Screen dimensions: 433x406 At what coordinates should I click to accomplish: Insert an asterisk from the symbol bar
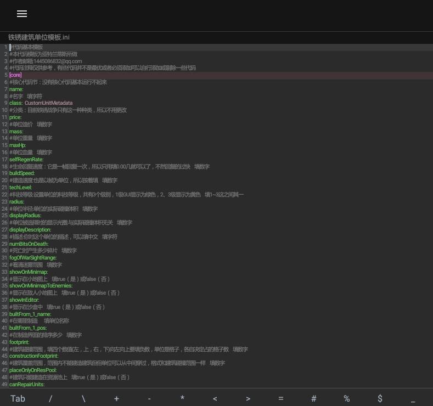(182, 398)
